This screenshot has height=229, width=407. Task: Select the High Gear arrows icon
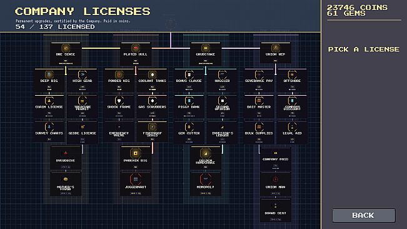(83, 74)
